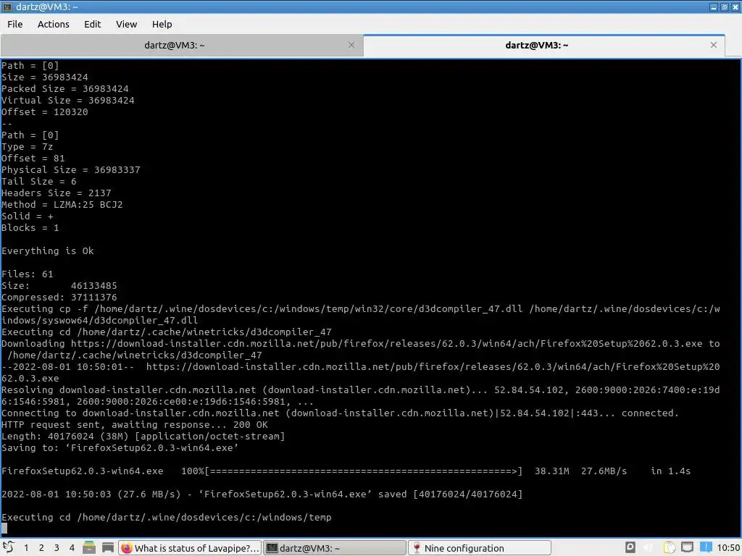This screenshot has width=742, height=556.
Task: Open the Help menu
Action: click(x=162, y=24)
